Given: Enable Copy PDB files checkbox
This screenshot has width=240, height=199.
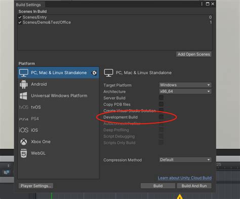Looking at the screenshot, I should click(161, 104).
